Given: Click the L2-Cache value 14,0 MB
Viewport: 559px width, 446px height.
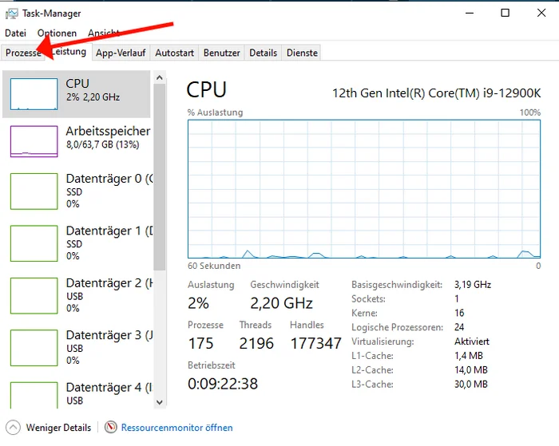Looking at the screenshot, I should coord(471,369).
